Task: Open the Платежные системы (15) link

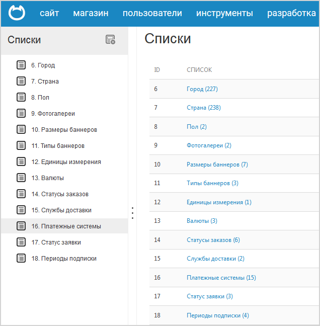Action: (221, 278)
